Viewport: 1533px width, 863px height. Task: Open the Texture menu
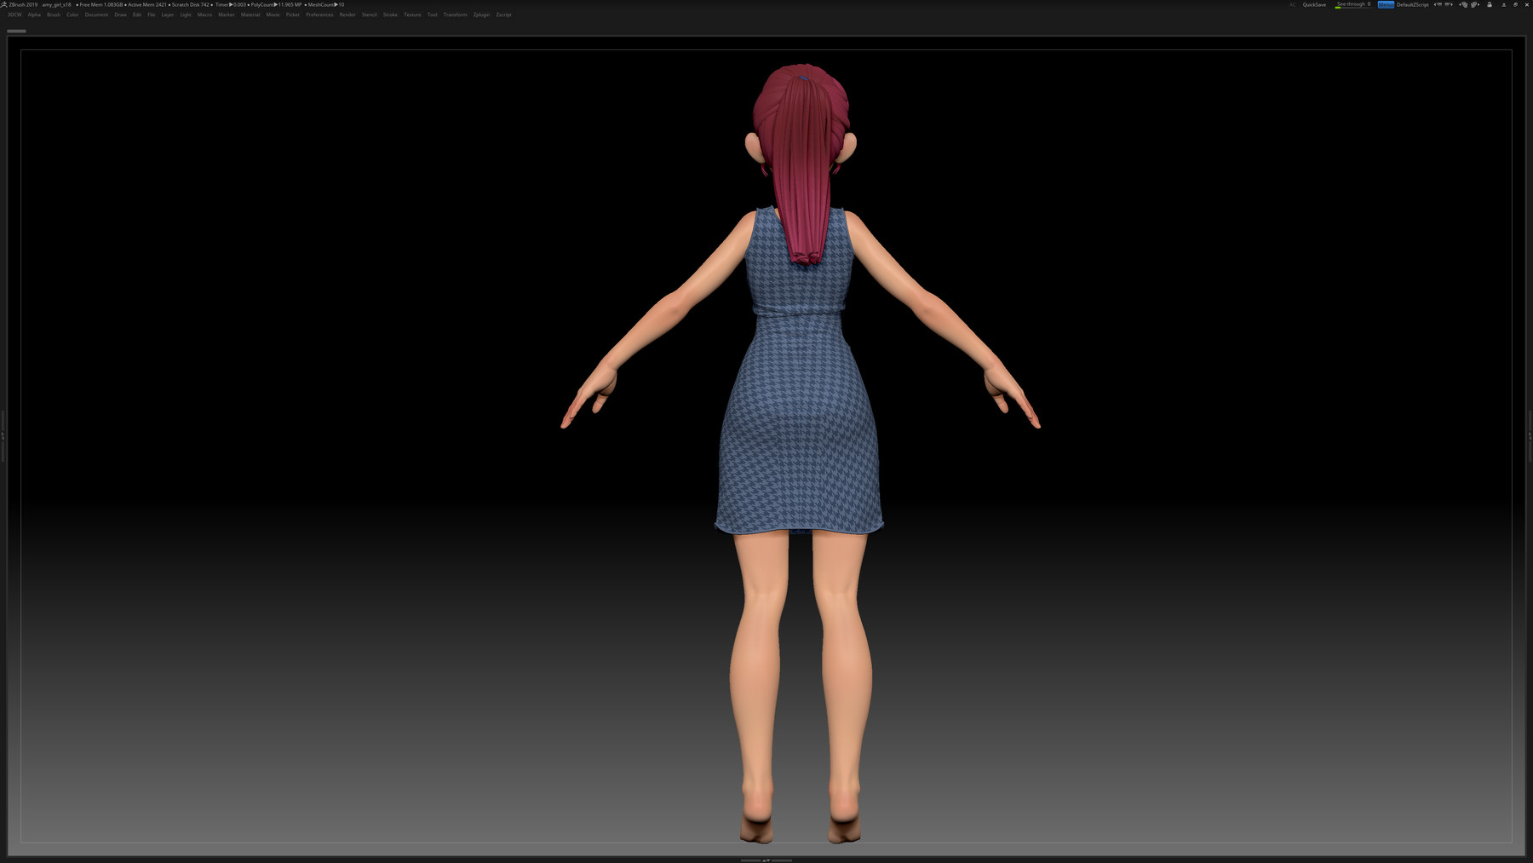coord(412,14)
